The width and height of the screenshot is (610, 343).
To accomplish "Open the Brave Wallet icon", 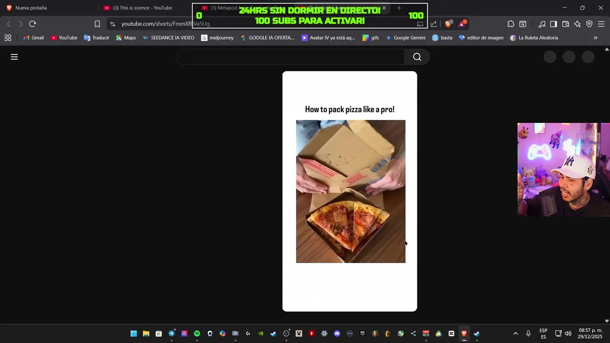I will point(566,24).
